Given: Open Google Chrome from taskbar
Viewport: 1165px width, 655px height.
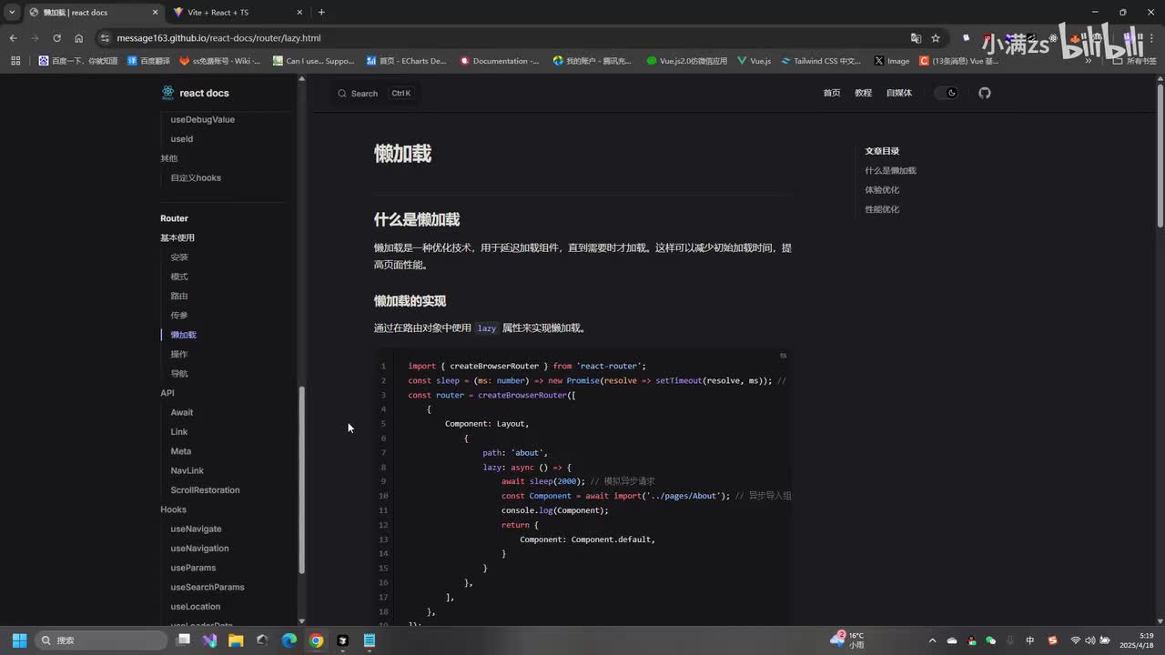Looking at the screenshot, I should coord(316,640).
